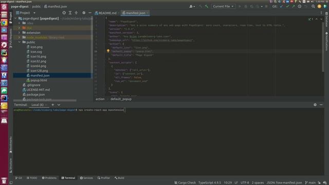Image resolution: width=329 pixels, height=185 pixels.
Task: Click the Select Opened File target icon
Action: (64, 13)
